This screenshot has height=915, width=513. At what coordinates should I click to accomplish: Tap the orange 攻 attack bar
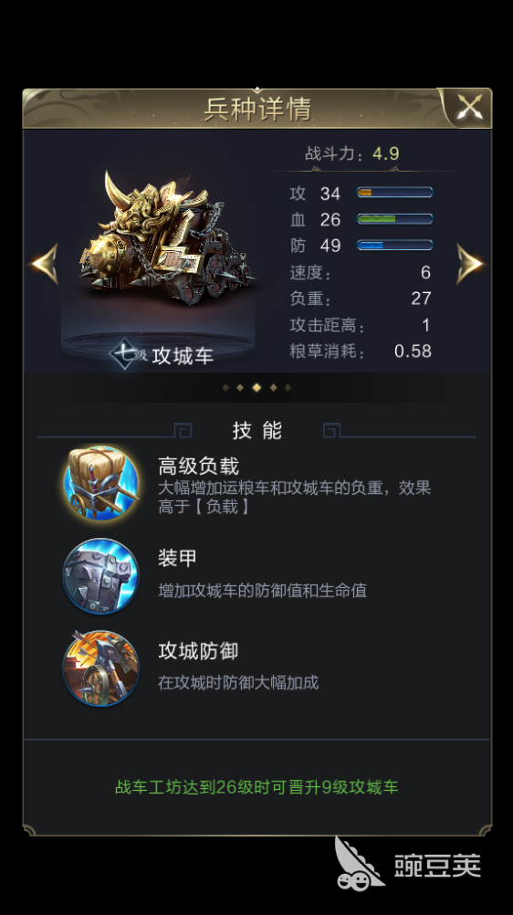point(394,192)
